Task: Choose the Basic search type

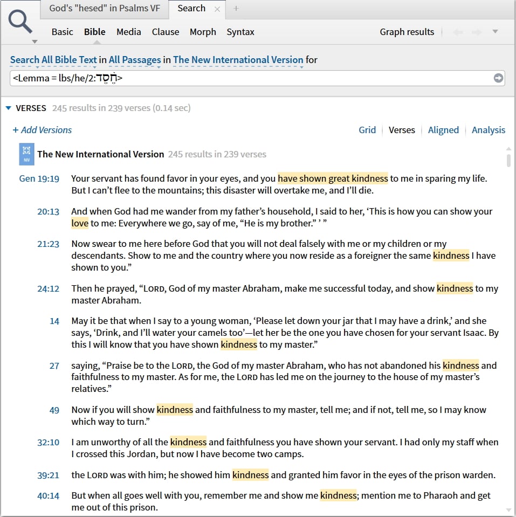Action: (x=63, y=32)
